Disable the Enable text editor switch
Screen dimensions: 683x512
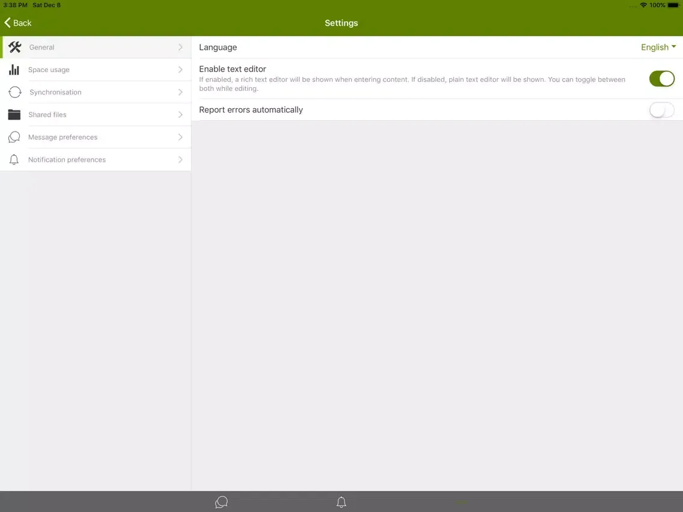[x=661, y=79]
